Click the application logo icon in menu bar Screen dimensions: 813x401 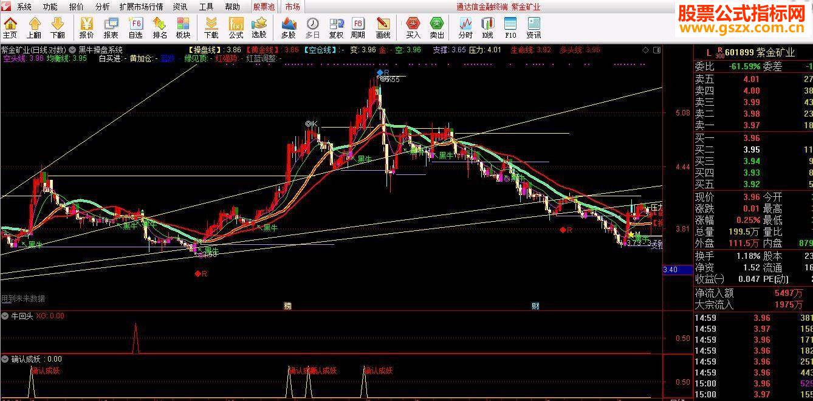pos(5,7)
